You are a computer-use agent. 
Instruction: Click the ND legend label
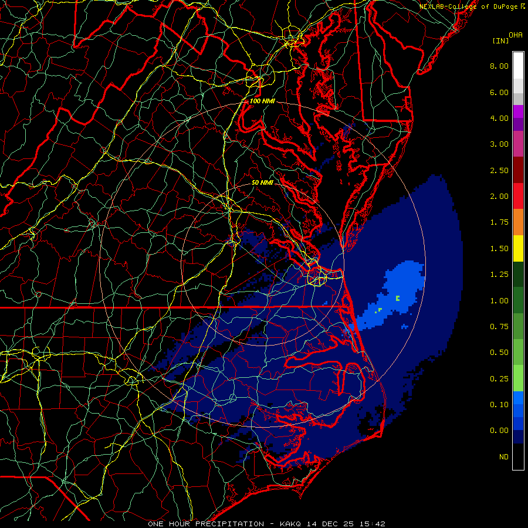click(504, 457)
